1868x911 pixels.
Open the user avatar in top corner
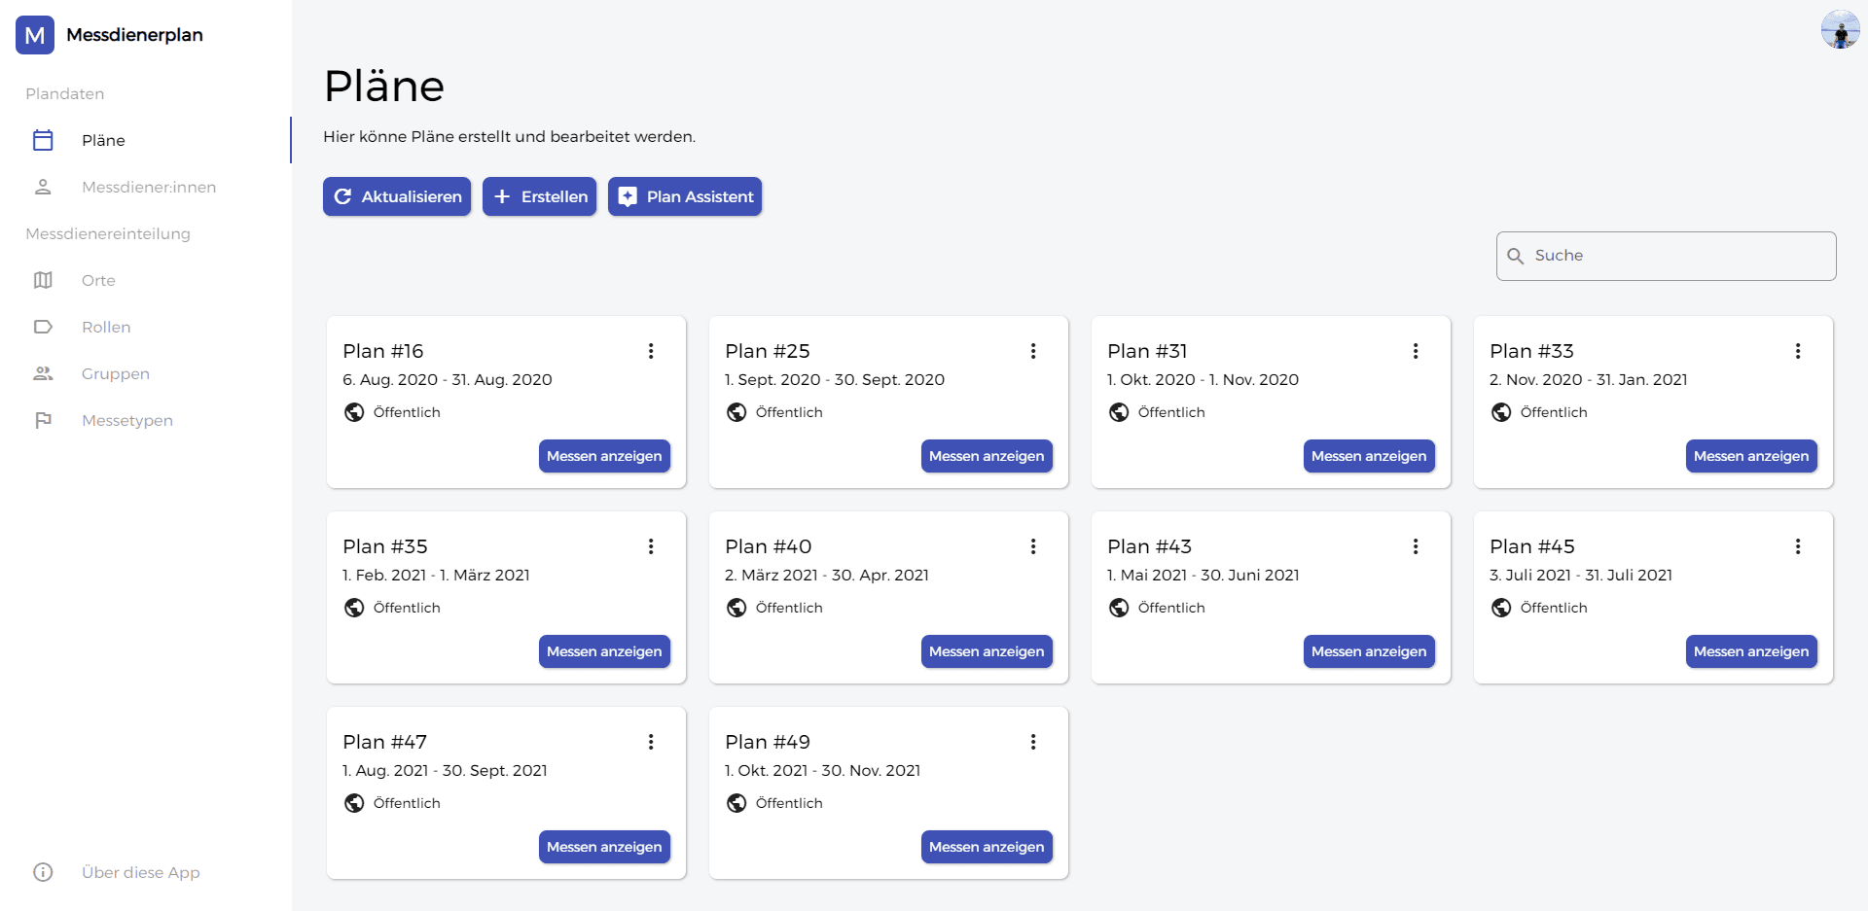pyautogui.click(x=1840, y=29)
